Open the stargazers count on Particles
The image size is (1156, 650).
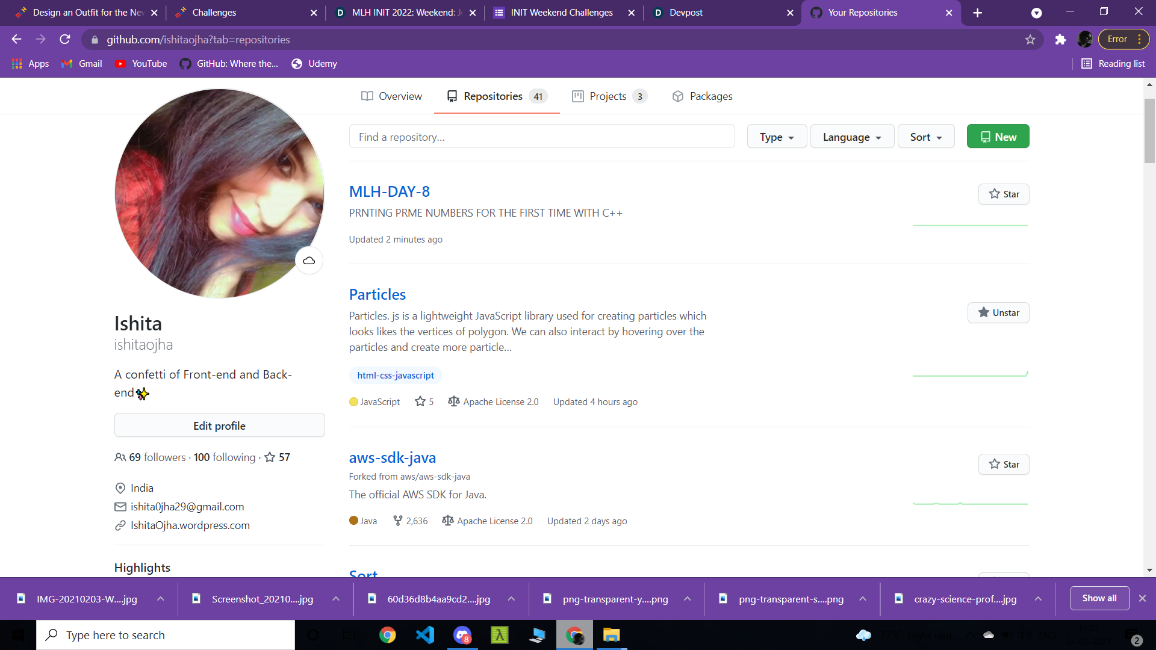[424, 401]
